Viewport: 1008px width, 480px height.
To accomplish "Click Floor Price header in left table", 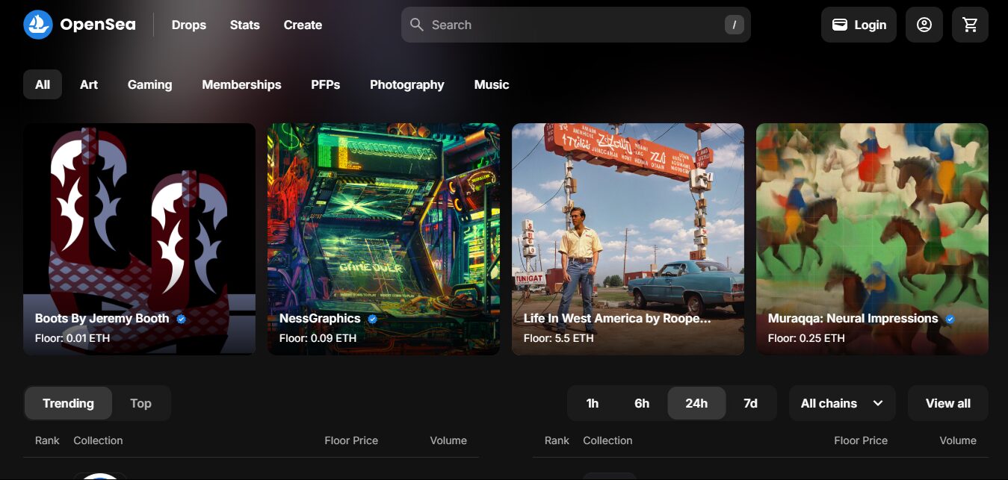I will click(x=351, y=440).
